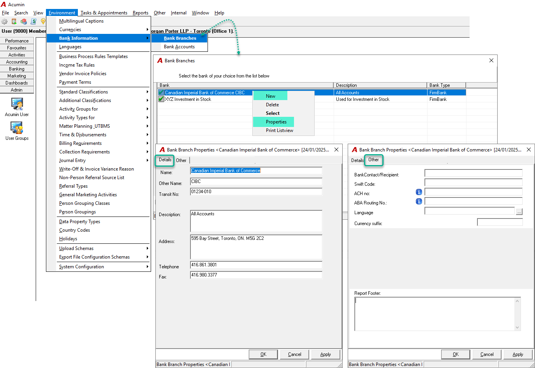Image resolution: width=535 pixels, height=368 pixels.
Task: Expand the Upload Schemas submenu arrow
Action: (x=147, y=248)
